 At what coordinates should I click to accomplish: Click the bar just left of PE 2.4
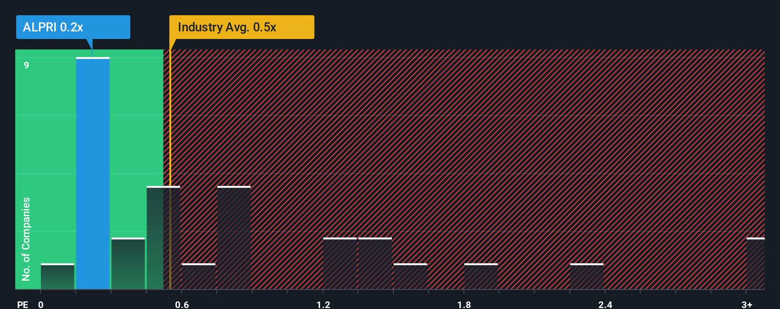(x=586, y=276)
